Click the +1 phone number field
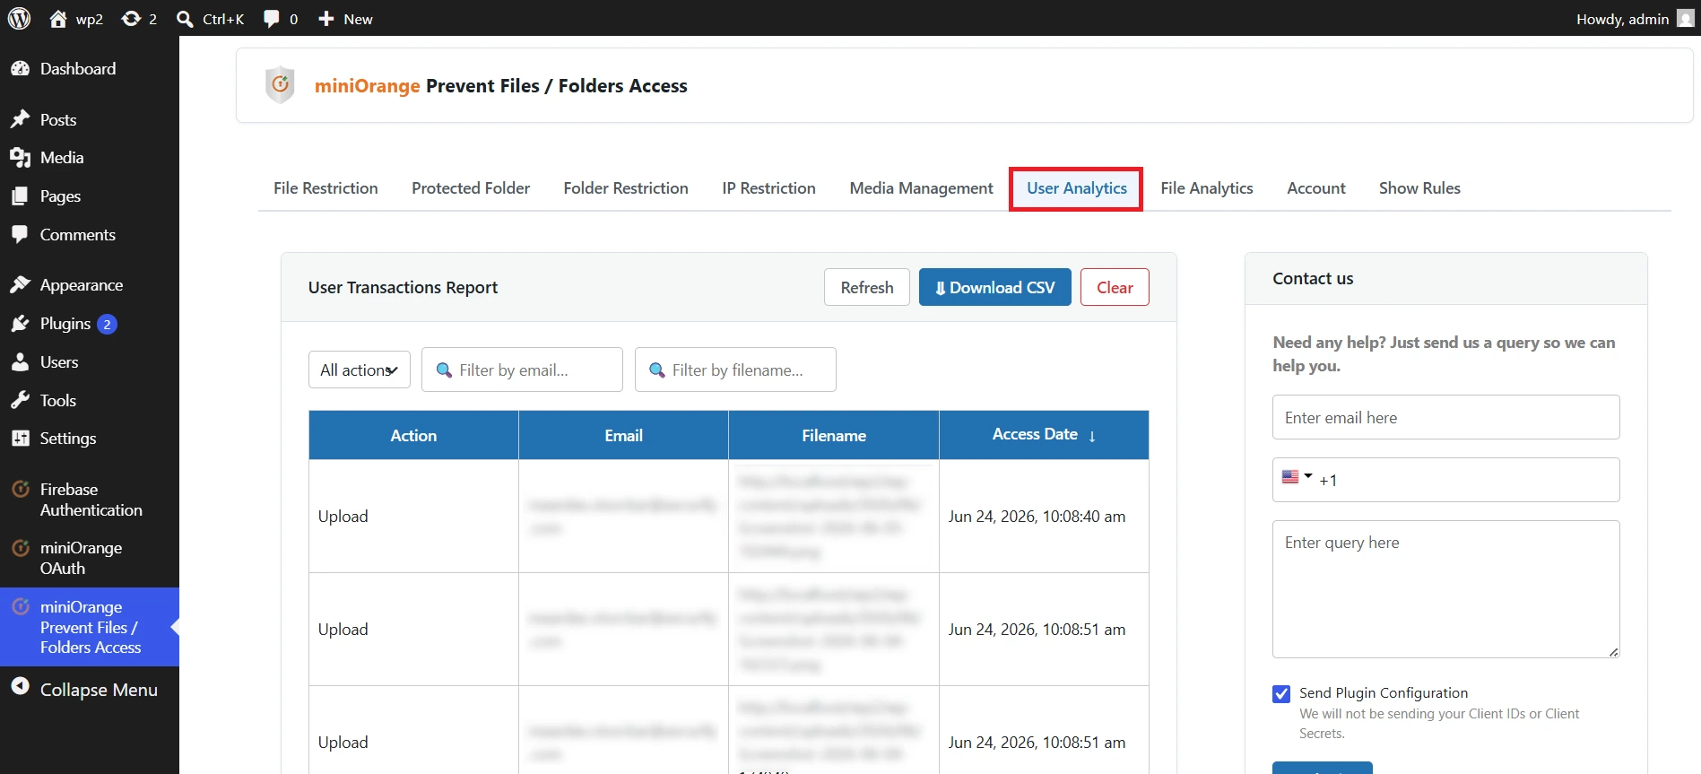The height and width of the screenshot is (774, 1701). tap(1445, 480)
